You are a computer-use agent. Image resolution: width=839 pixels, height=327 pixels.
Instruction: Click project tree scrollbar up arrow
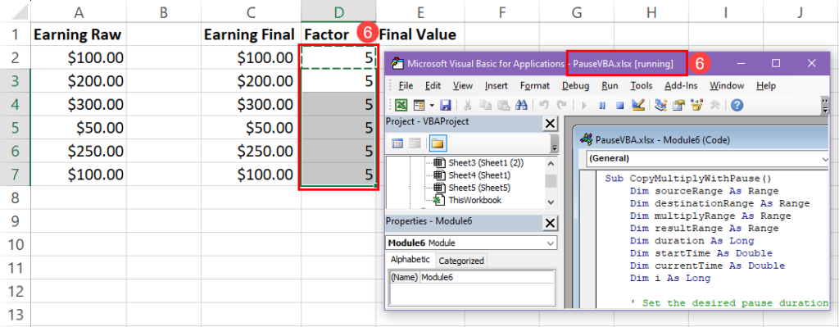[x=551, y=163]
